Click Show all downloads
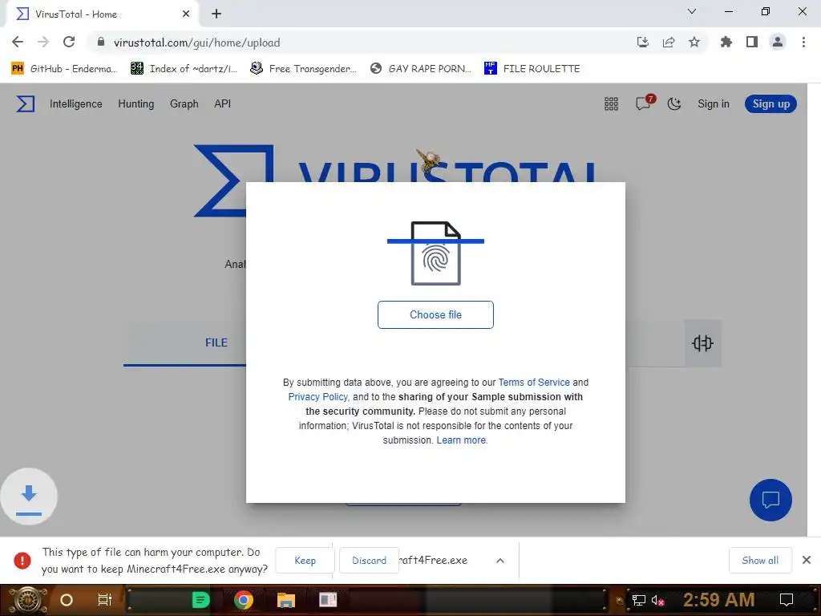 [760, 561]
